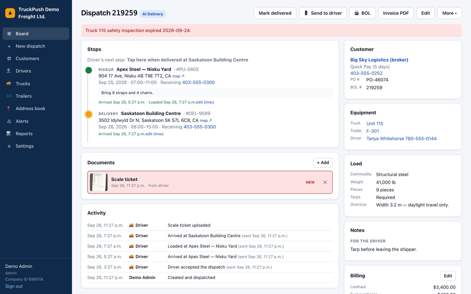This screenshot has width=471, height=294.
Task: Open Address book via its pin icon
Action: point(9,108)
